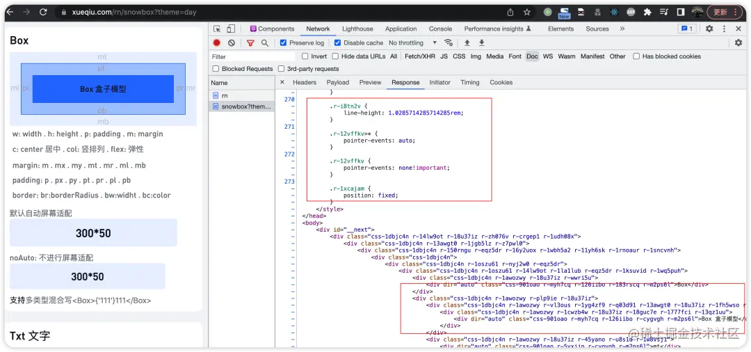Viewport: 751px width, 352px height.
Task: Uncheck the Preserve log checkbox
Action: pos(283,42)
